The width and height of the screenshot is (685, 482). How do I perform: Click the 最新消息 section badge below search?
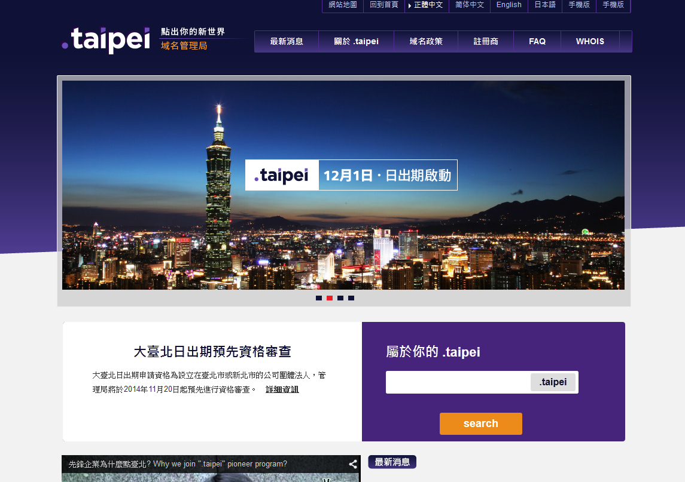(392, 462)
